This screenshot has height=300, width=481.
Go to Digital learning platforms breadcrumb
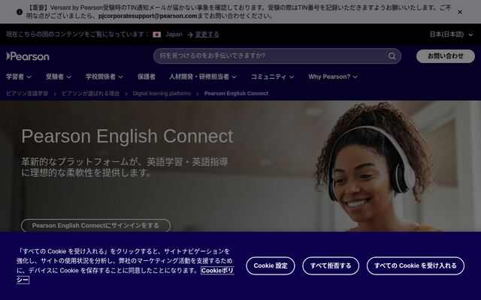click(162, 94)
